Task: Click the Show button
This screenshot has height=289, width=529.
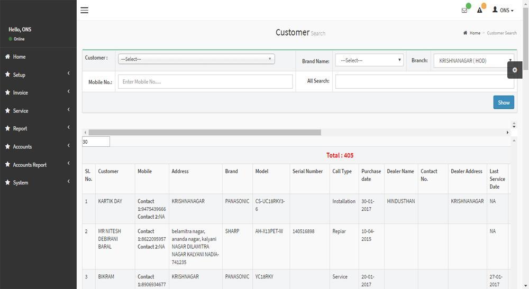Action: (x=504, y=102)
